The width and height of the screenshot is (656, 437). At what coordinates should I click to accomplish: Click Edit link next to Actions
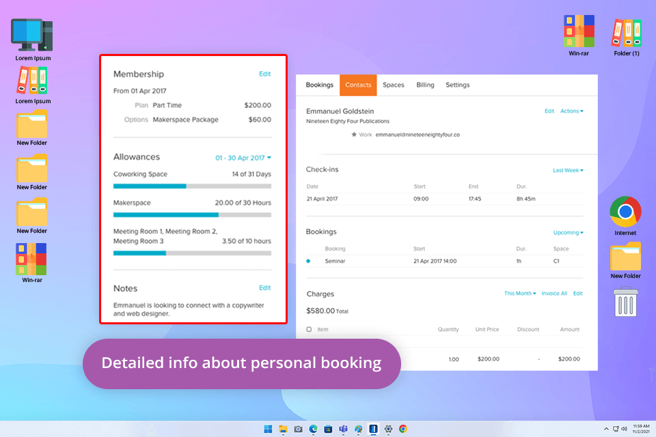pyautogui.click(x=549, y=111)
